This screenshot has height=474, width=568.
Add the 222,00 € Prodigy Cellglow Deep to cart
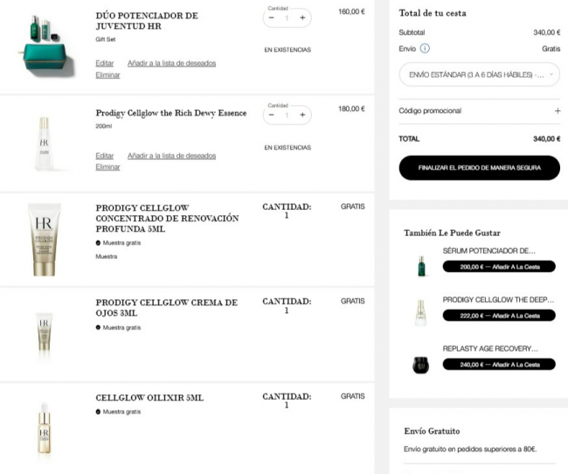point(499,316)
